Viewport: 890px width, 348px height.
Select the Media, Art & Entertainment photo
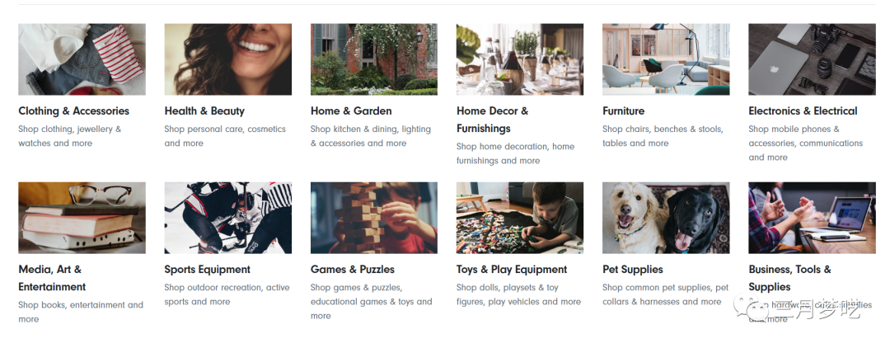click(x=82, y=218)
